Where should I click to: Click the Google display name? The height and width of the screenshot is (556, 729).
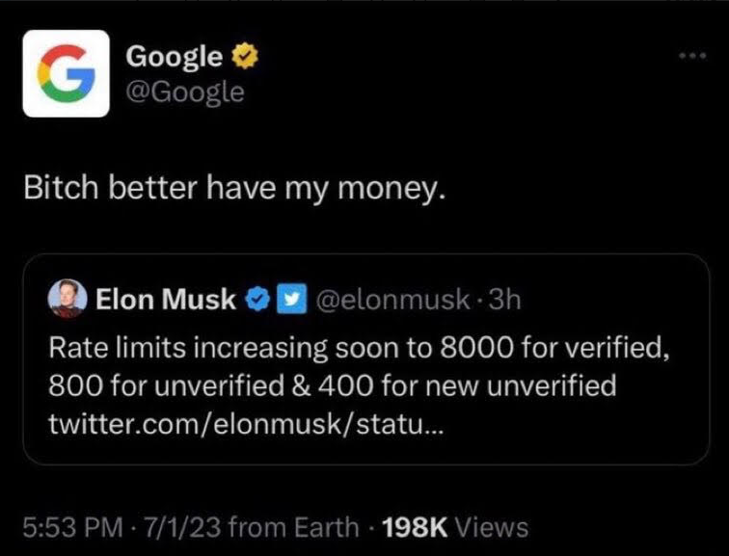pos(174,57)
